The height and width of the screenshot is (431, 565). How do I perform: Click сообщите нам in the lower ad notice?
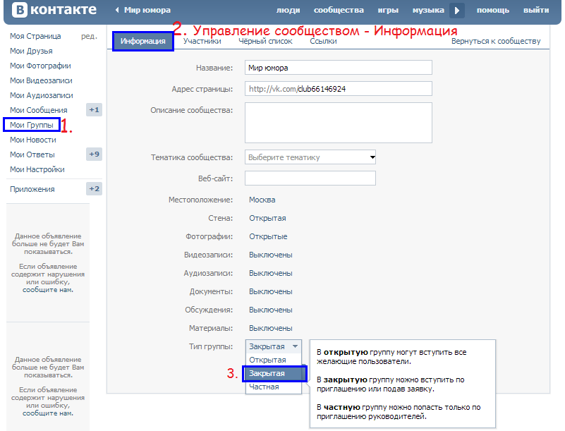pyautogui.click(x=48, y=413)
